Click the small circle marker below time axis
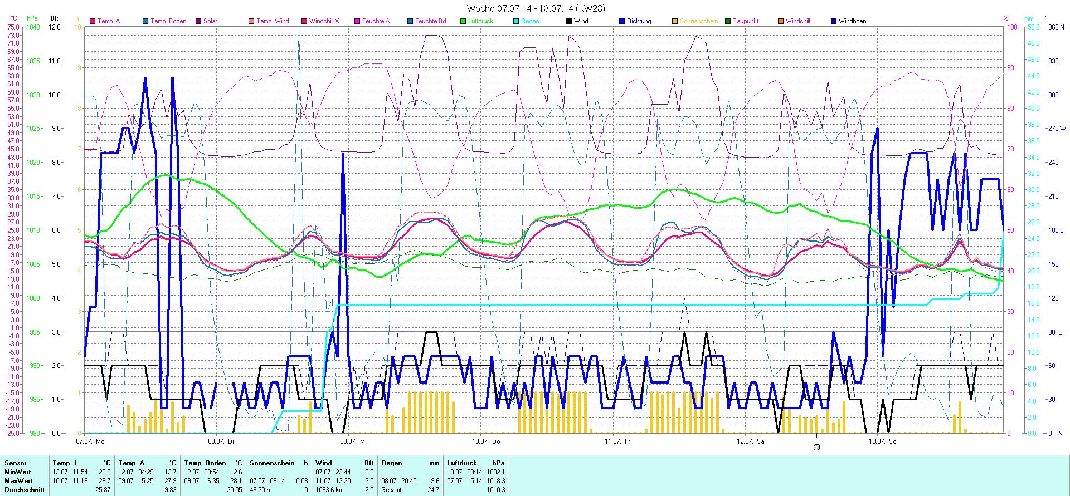 point(816,448)
